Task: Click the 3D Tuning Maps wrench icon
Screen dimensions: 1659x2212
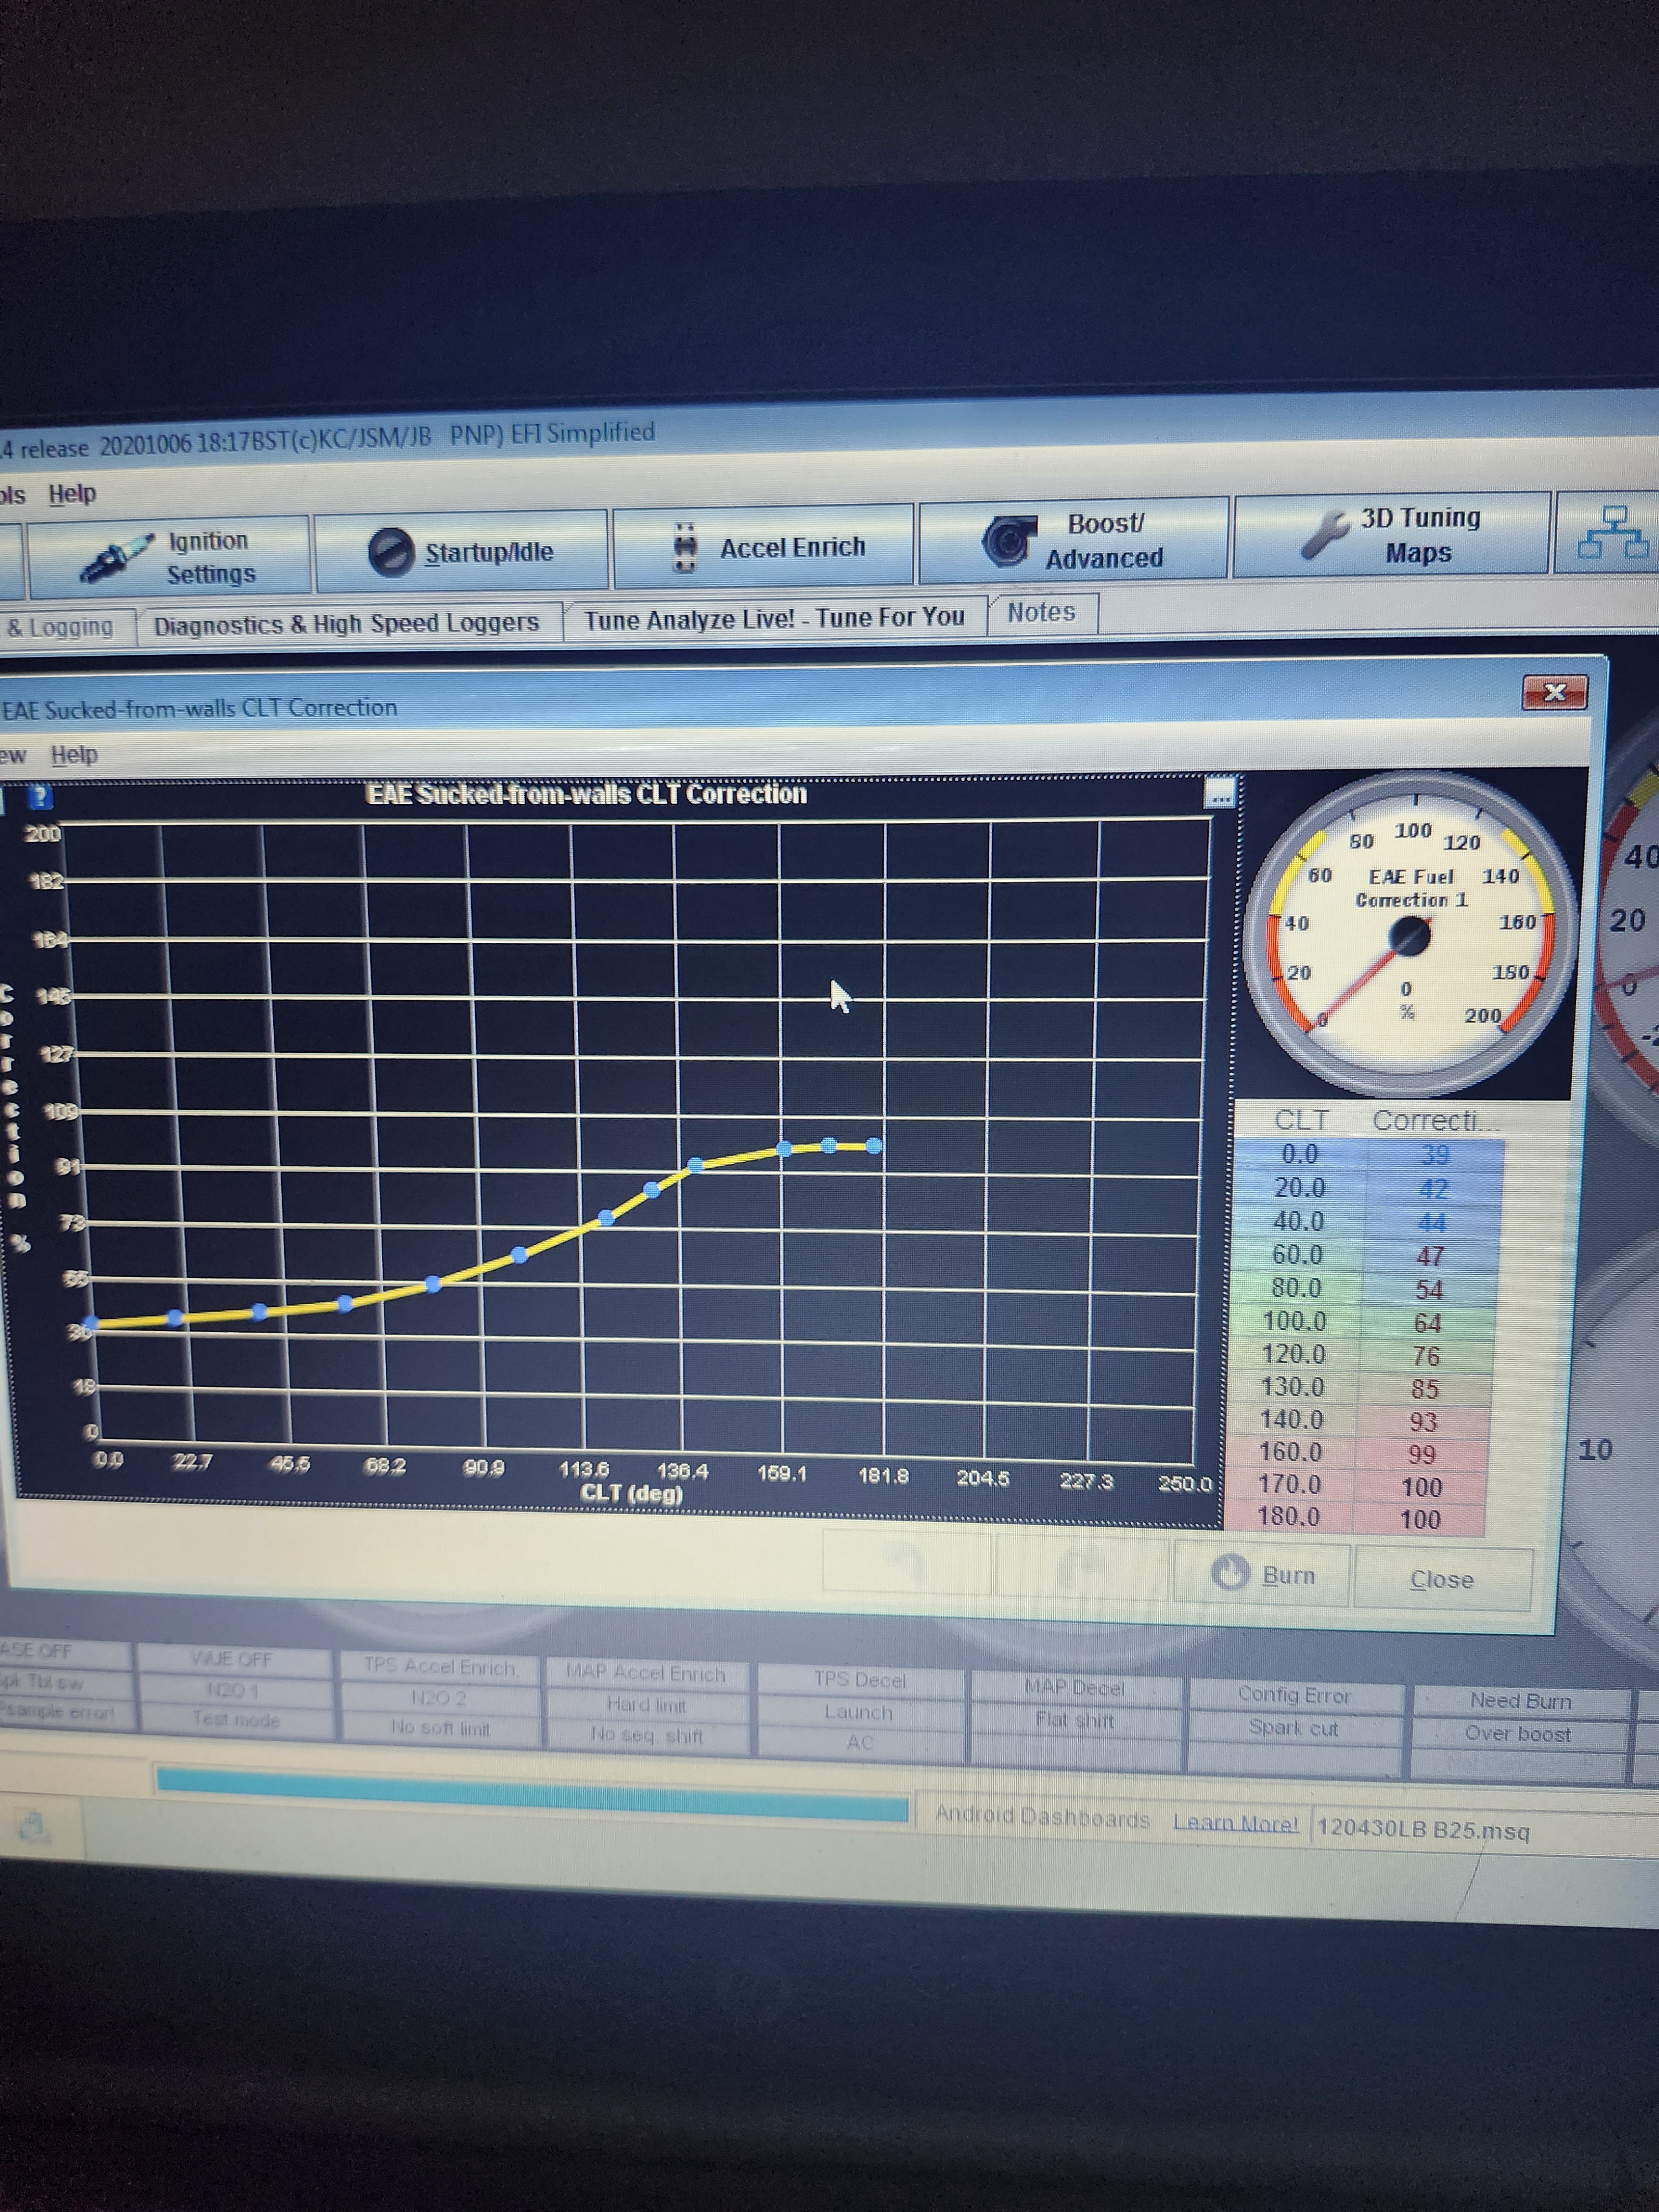Action: click(x=1325, y=535)
